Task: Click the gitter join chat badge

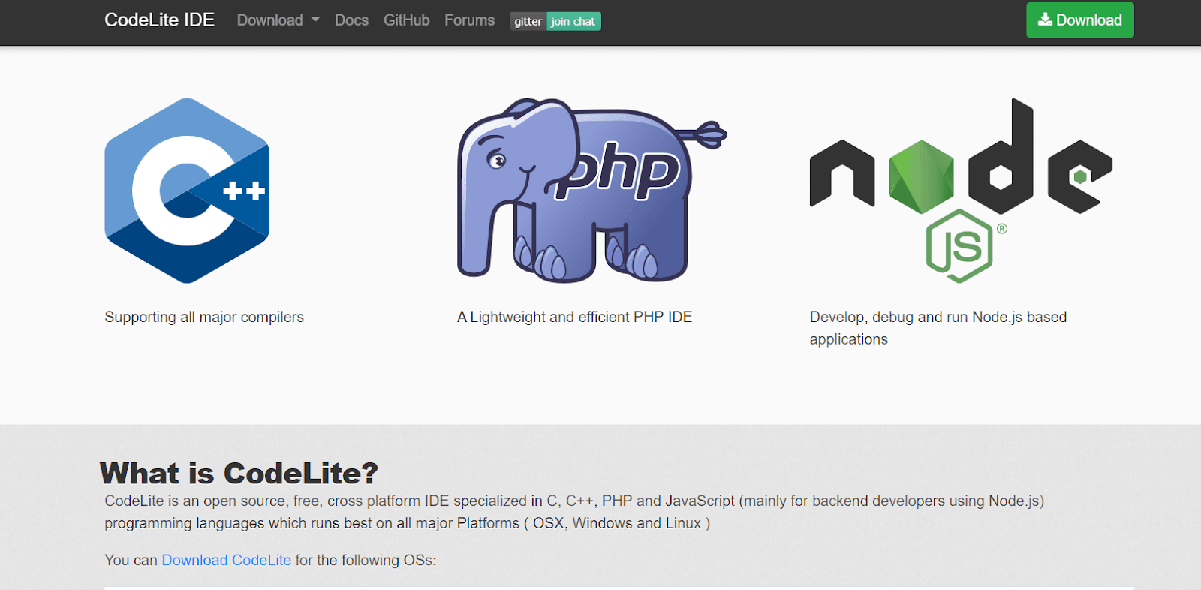Action: click(x=555, y=21)
